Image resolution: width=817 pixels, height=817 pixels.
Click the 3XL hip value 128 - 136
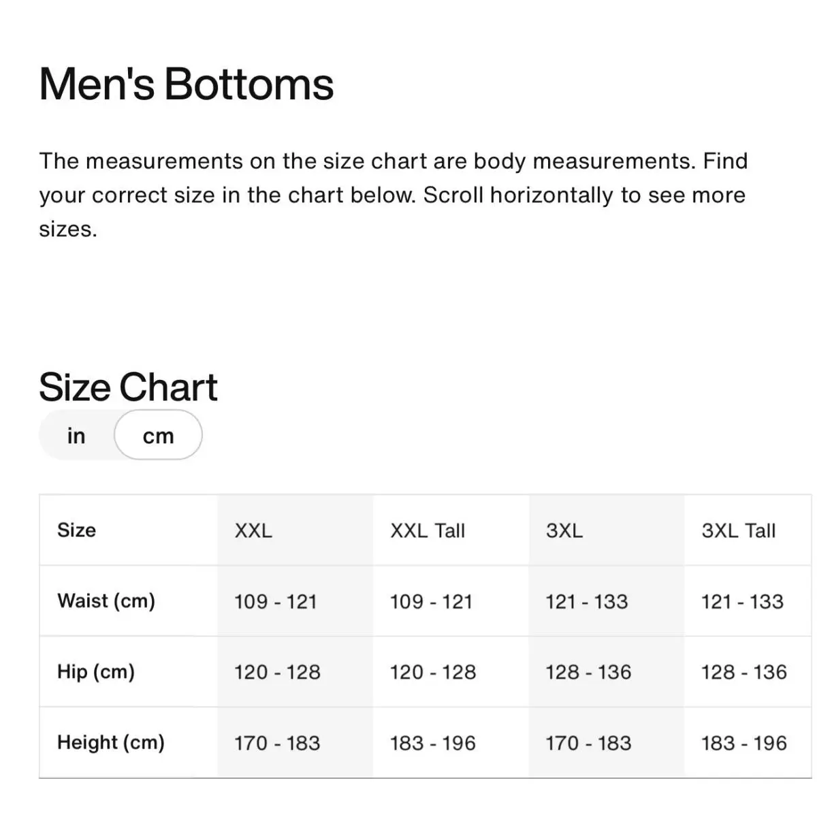(x=589, y=673)
